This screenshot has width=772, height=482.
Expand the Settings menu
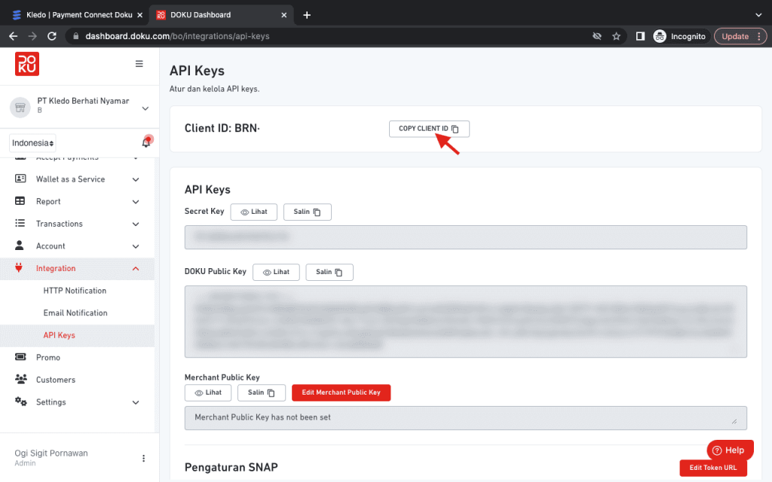pyautogui.click(x=136, y=402)
